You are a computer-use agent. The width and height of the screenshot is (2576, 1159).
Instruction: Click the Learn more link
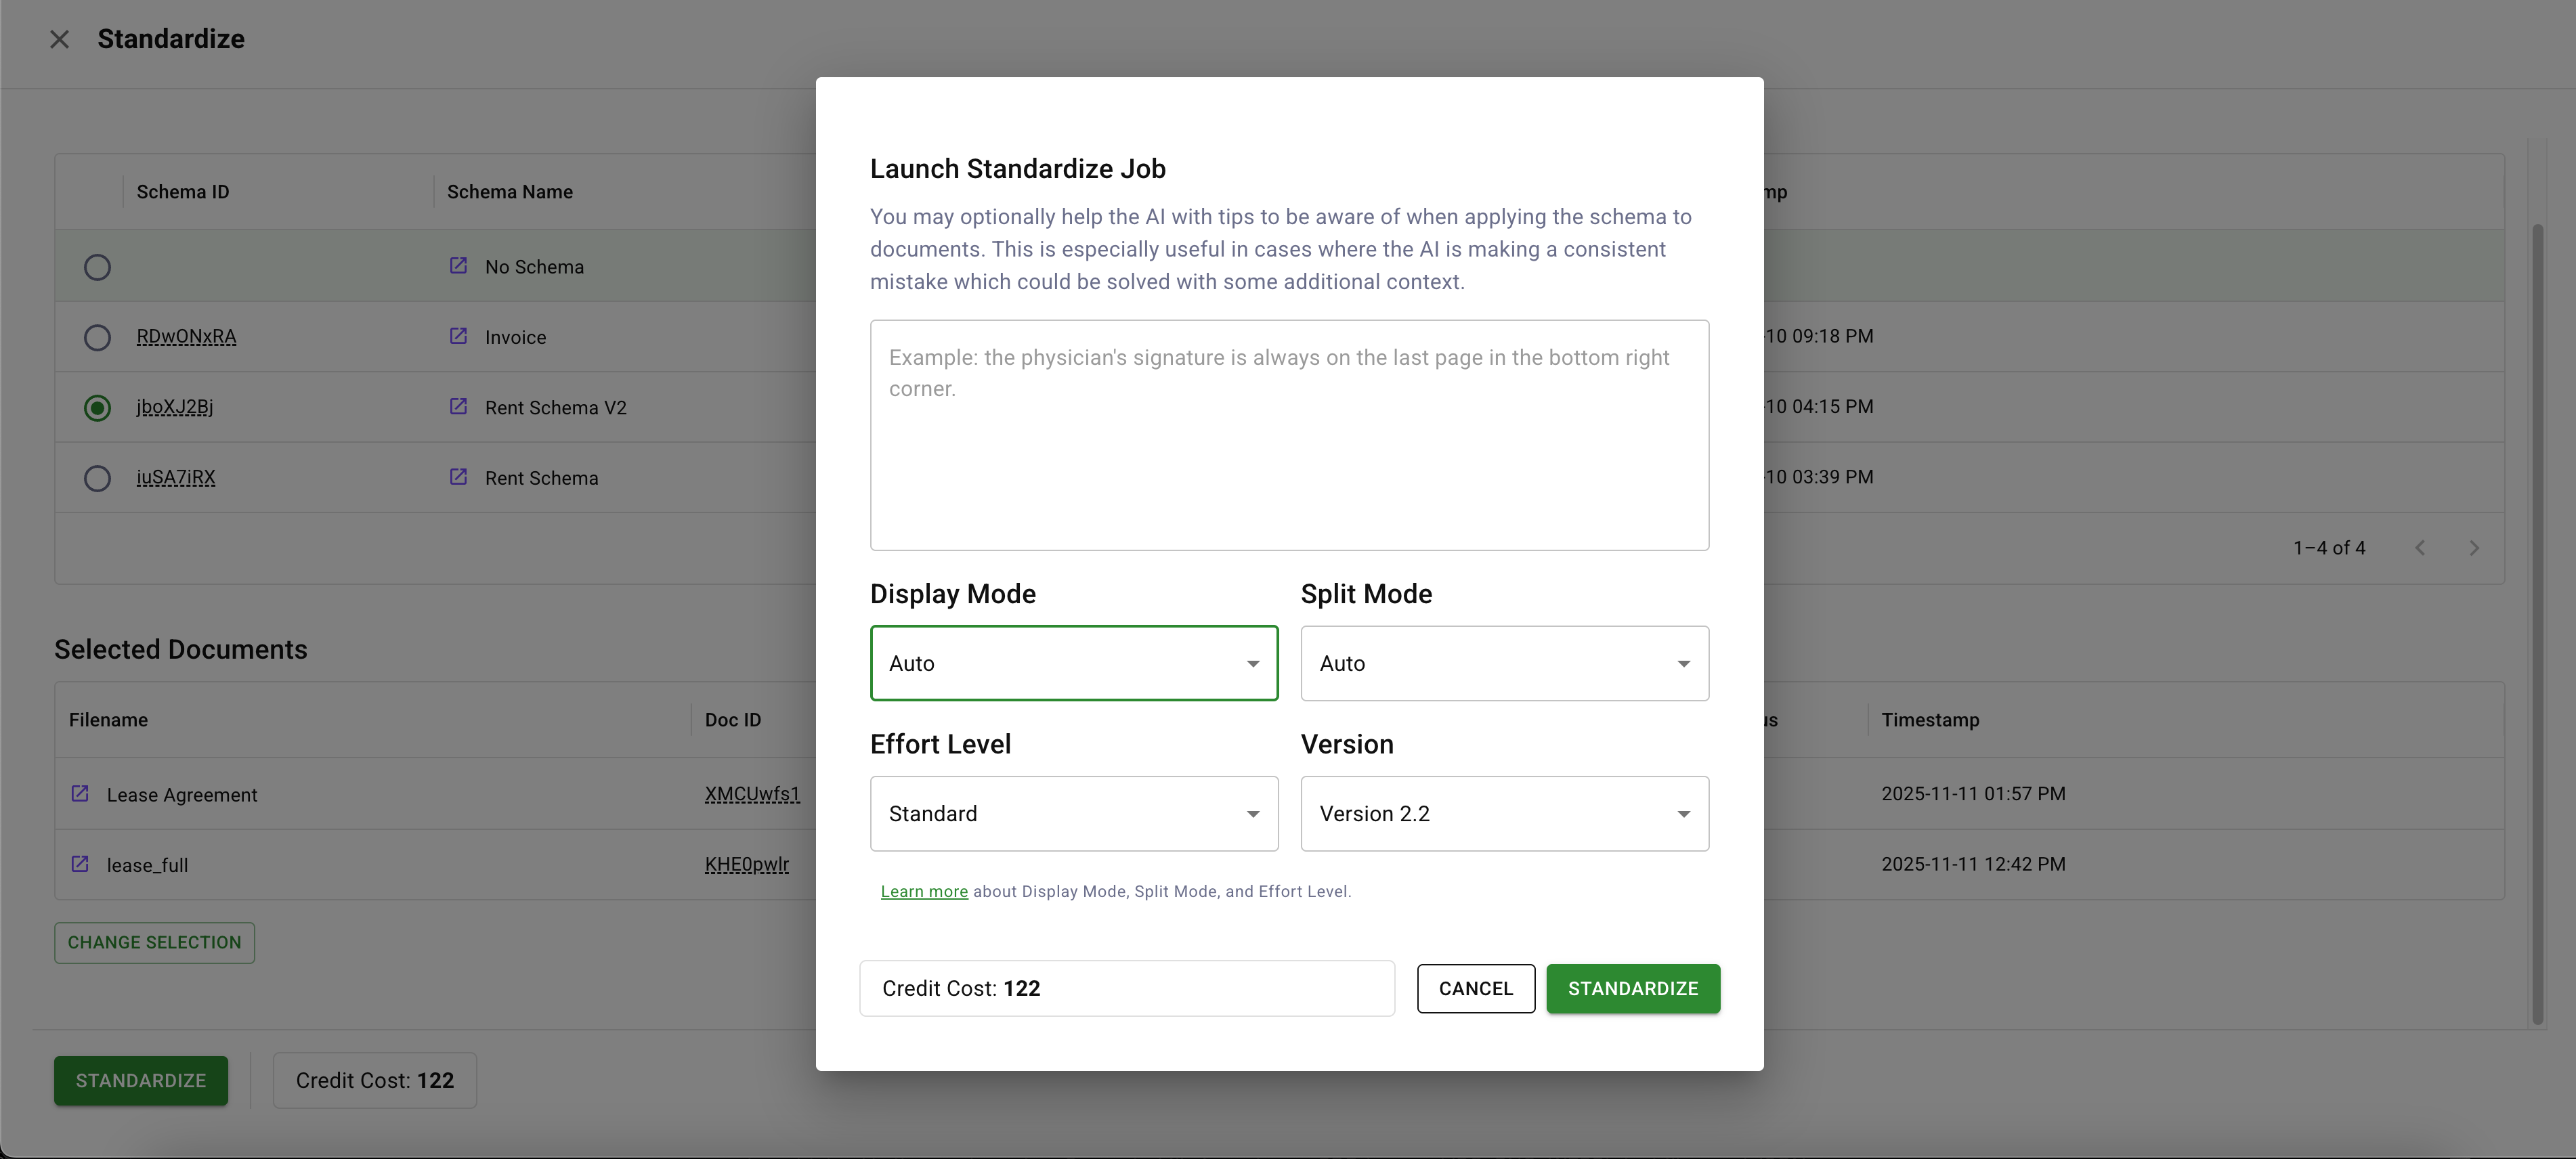point(923,891)
